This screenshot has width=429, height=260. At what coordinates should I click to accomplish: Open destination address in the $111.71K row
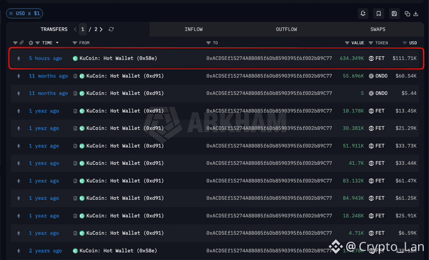click(x=269, y=59)
